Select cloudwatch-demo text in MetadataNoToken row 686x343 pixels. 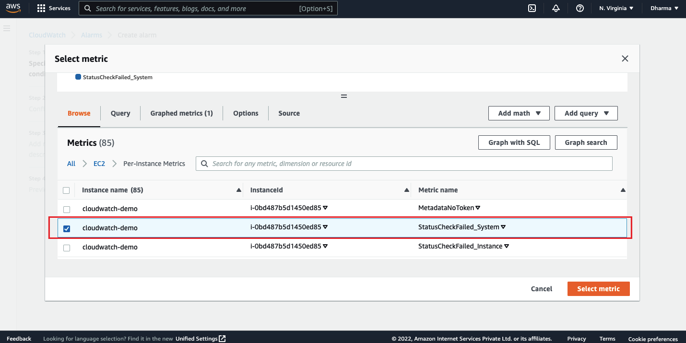coord(110,209)
